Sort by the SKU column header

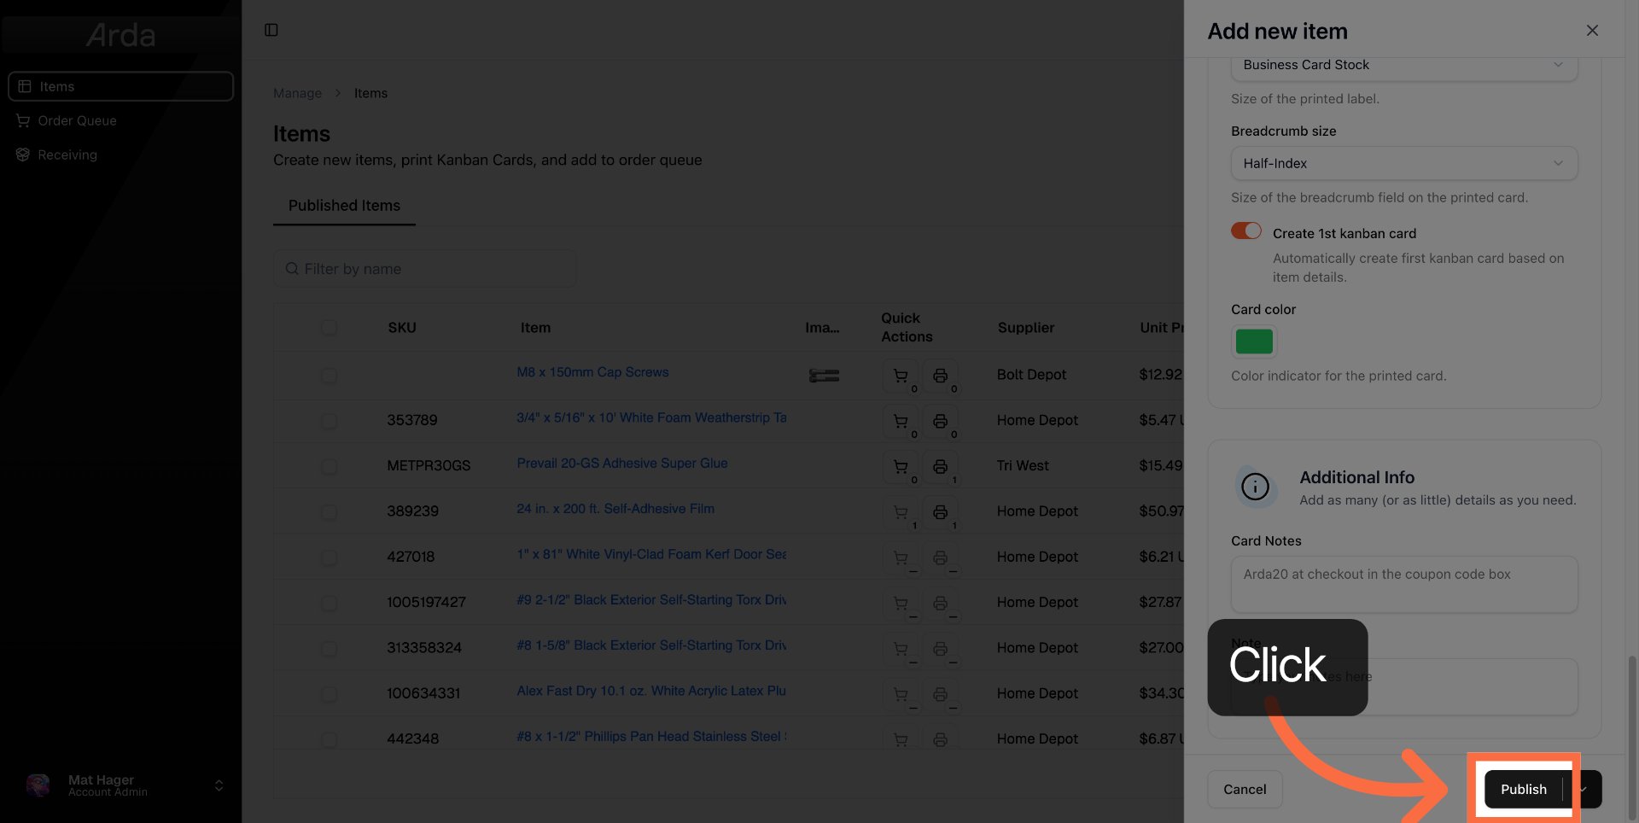[402, 328]
